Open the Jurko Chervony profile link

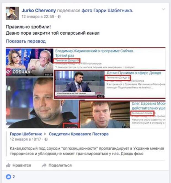click(39, 10)
